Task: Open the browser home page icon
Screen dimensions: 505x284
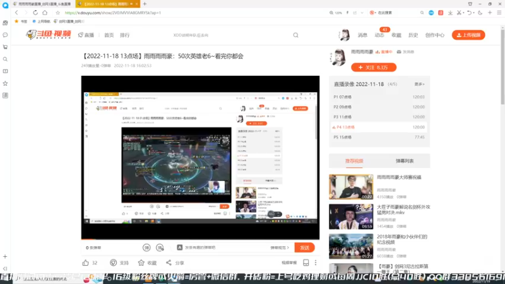Action: coord(45,13)
